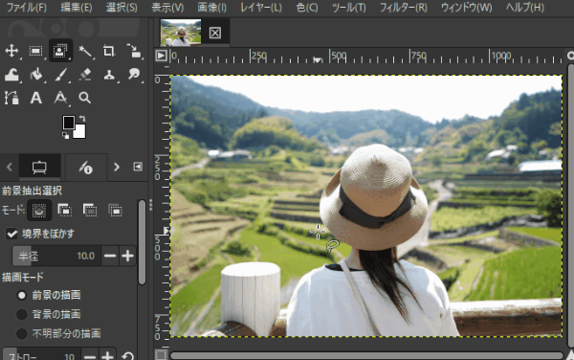The image size is (574, 360).
Task: Select the Eraser tool
Action: coord(85,75)
